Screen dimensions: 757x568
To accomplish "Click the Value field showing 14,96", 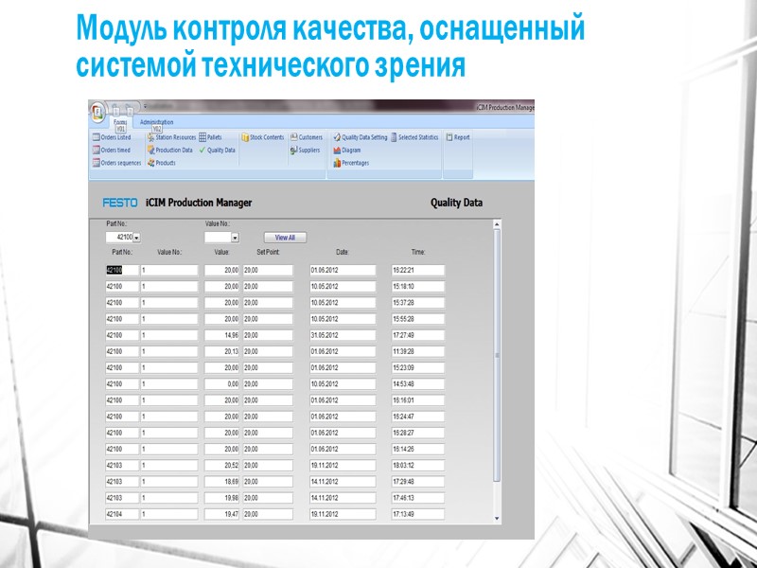I will (221, 335).
